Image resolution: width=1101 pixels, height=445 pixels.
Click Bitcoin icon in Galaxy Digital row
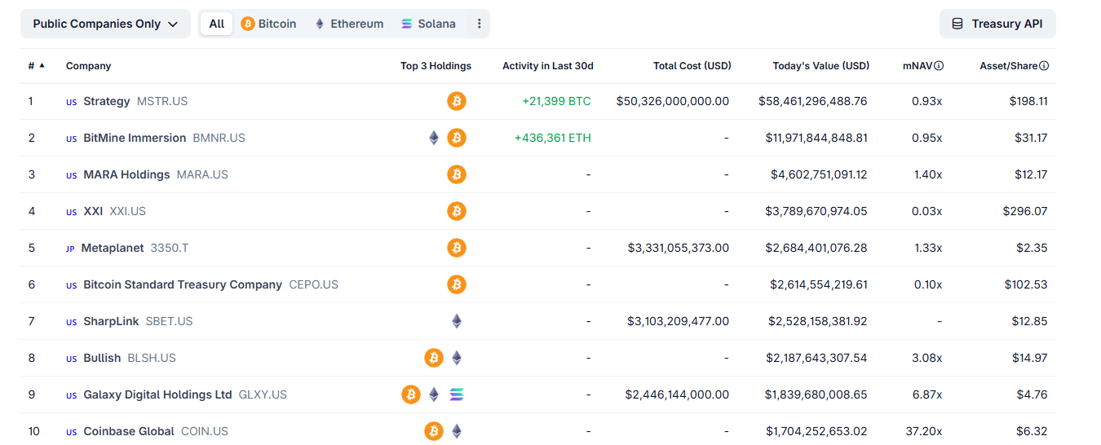pyautogui.click(x=411, y=394)
